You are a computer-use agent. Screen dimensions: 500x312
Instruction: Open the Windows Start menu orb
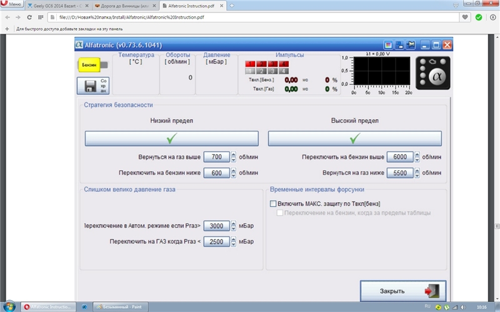[x=9, y=306]
